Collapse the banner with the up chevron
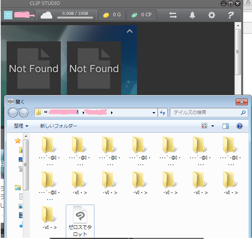The image size is (252, 239). pyautogui.click(x=130, y=31)
